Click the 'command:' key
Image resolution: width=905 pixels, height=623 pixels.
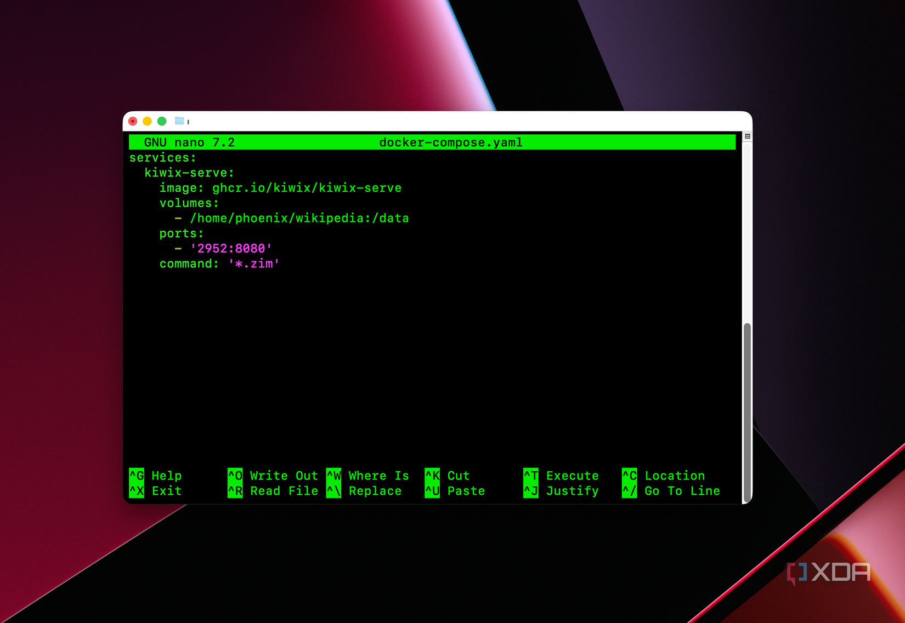(x=189, y=264)
